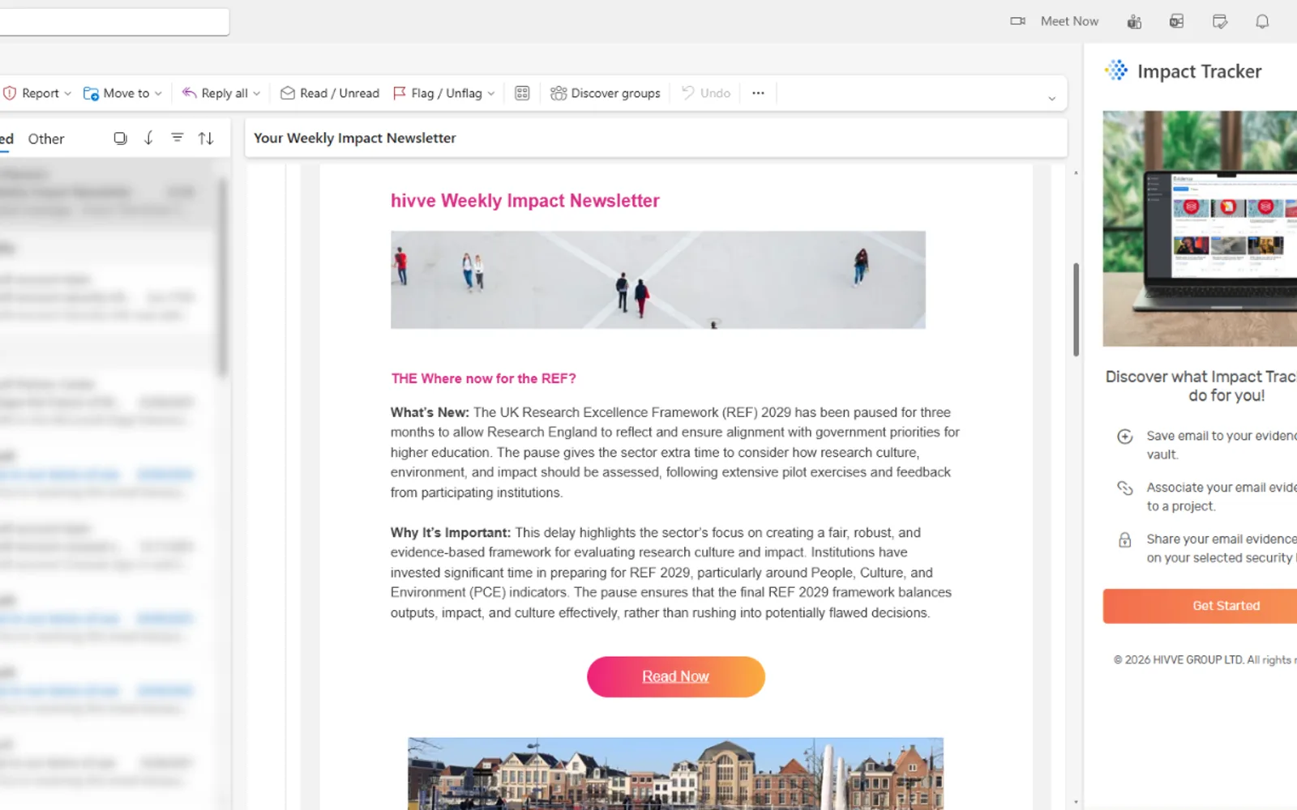
Task: Click the Save email plus circle icon
Action: 1125,437
